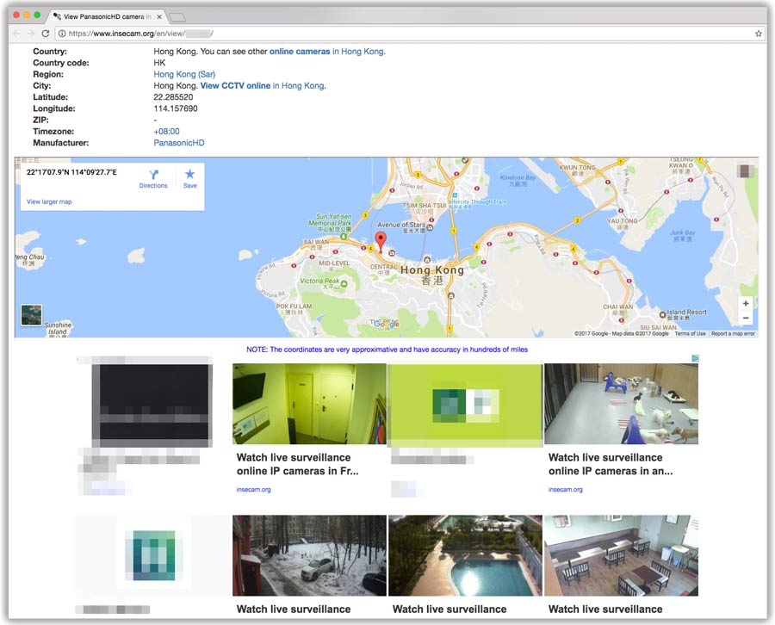
Task: Open the swimming pool camera thumbnail
Action: click(465, 555)
